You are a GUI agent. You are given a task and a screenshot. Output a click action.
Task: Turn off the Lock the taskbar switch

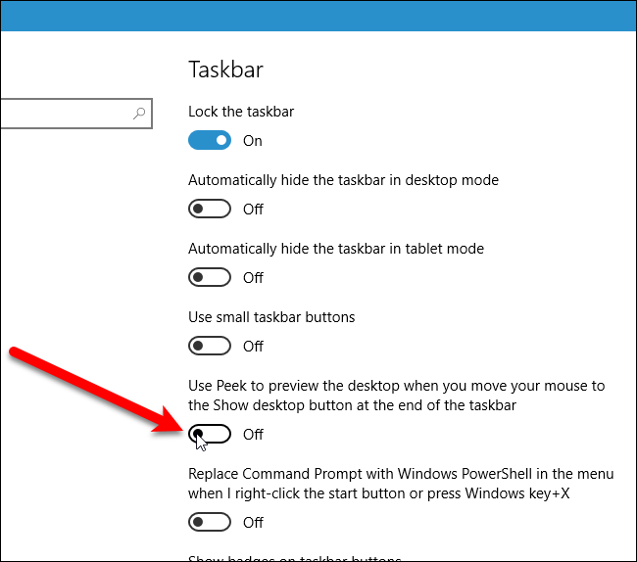tap(210, 140)
